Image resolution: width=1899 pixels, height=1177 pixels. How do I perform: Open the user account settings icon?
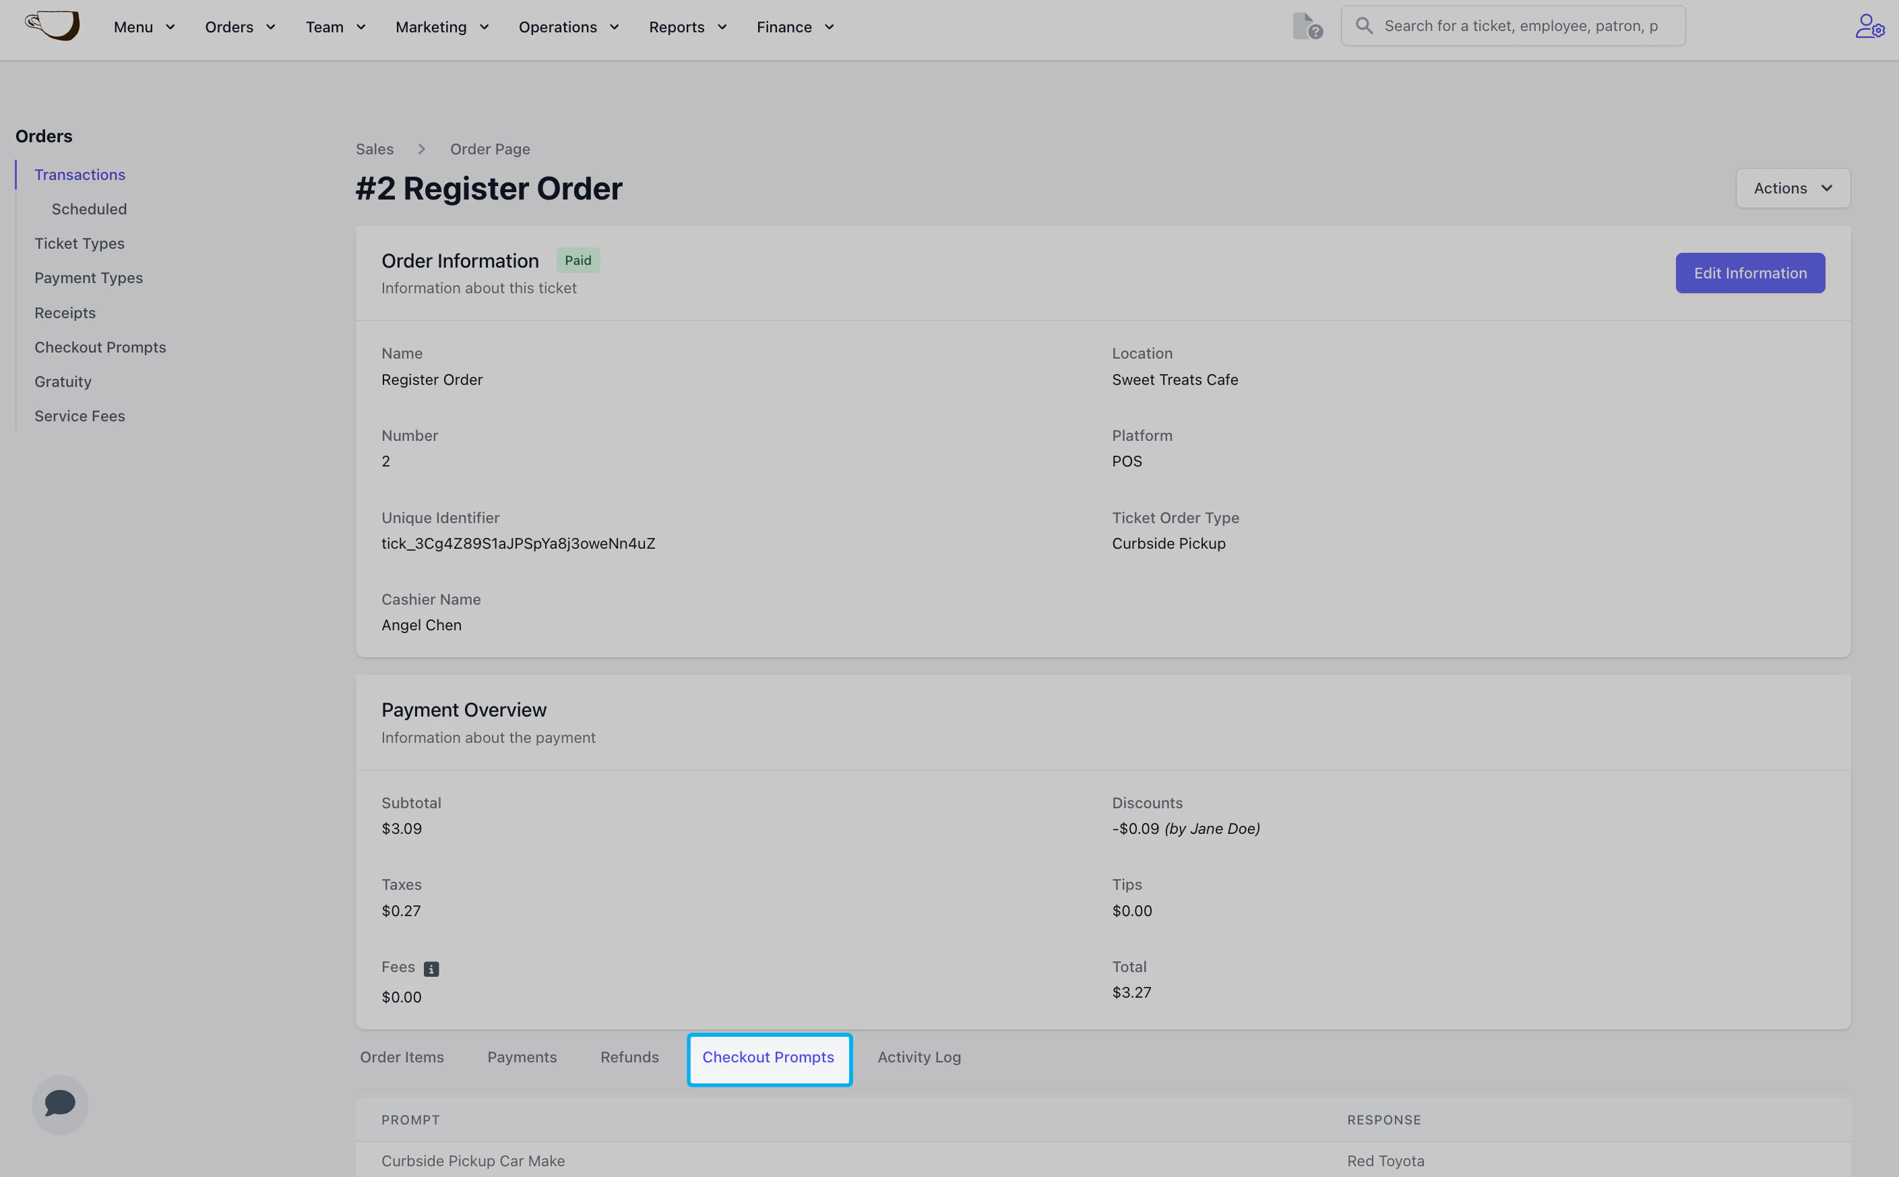(1869, 26)
